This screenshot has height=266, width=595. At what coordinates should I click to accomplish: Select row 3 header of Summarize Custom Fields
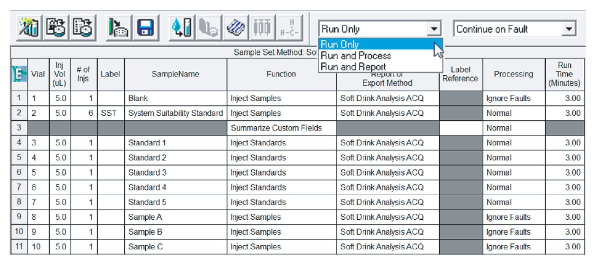point(19,128)
